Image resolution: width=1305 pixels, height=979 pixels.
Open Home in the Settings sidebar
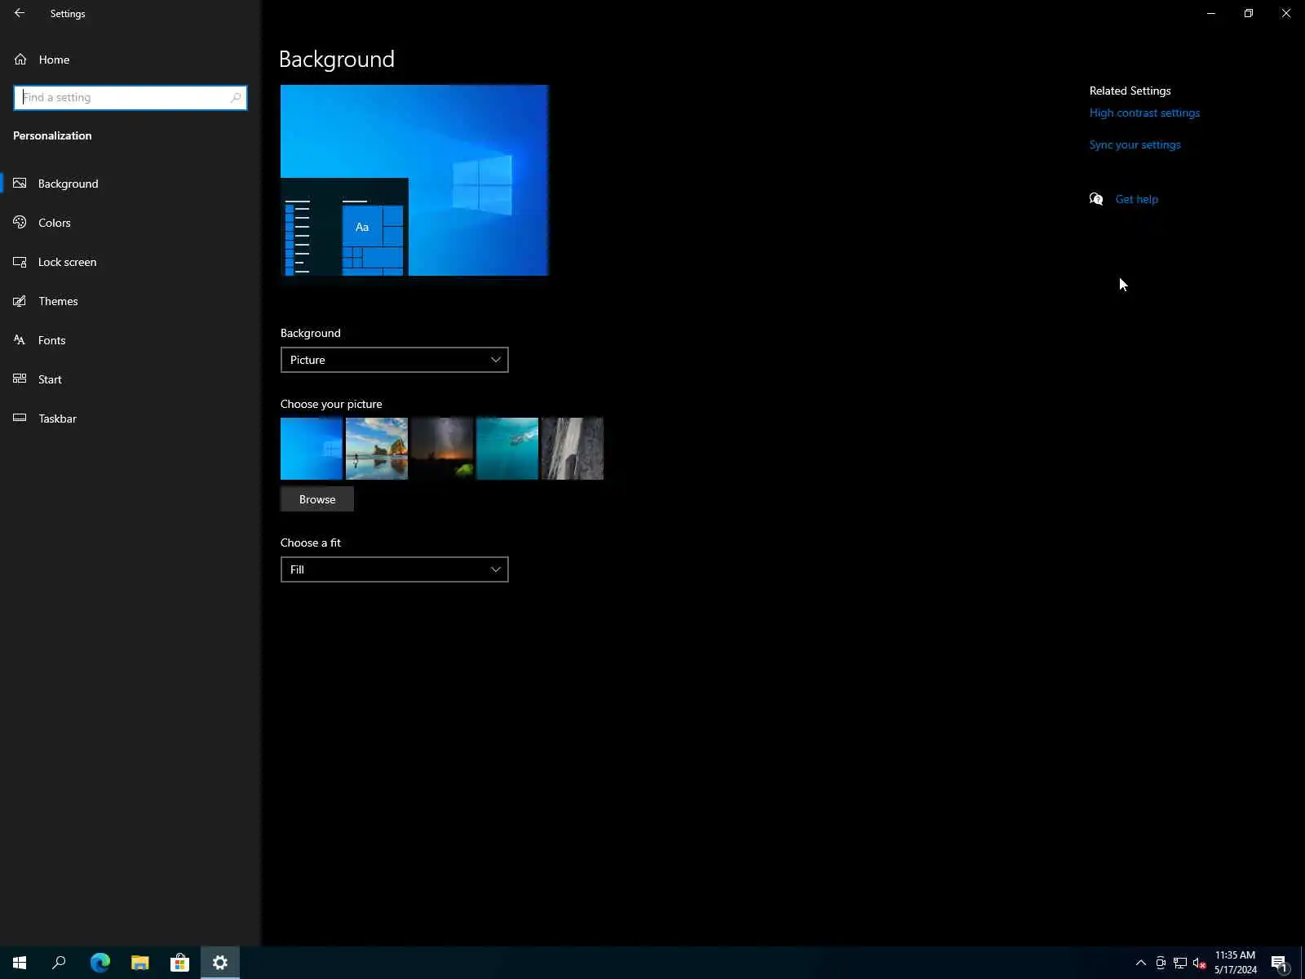(x=130, y=60)
